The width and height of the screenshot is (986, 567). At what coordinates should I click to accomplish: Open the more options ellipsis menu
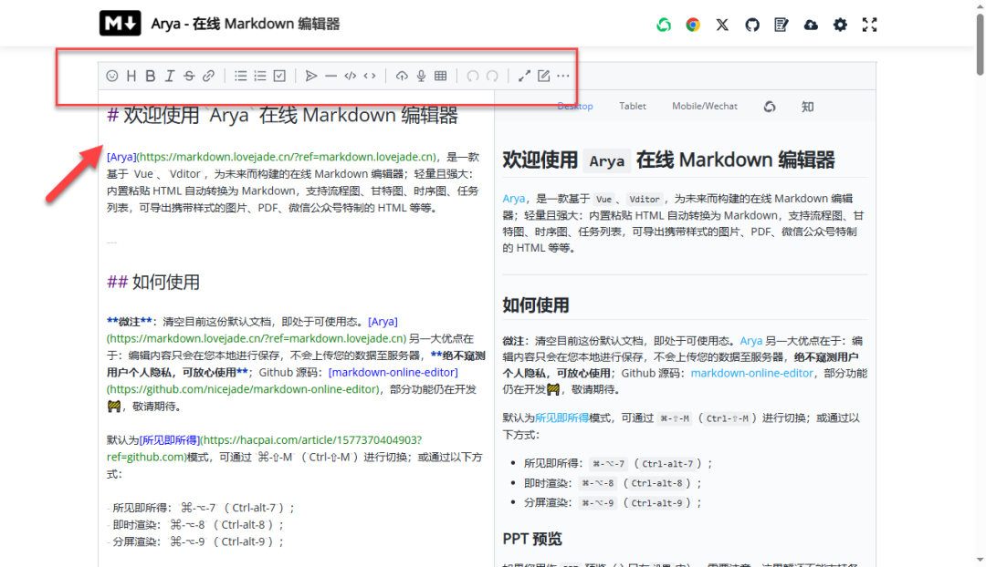coord(563,76)
